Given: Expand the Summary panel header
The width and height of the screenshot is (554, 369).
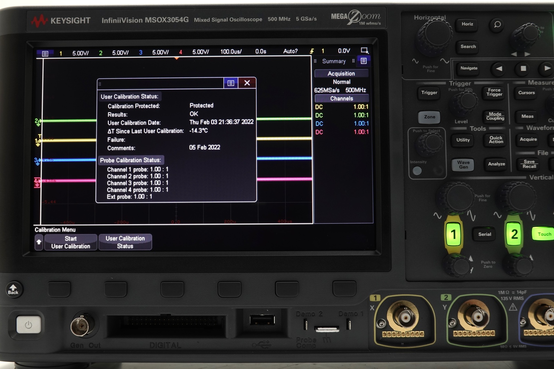Looking at the screenshot, I should [334, 61].
